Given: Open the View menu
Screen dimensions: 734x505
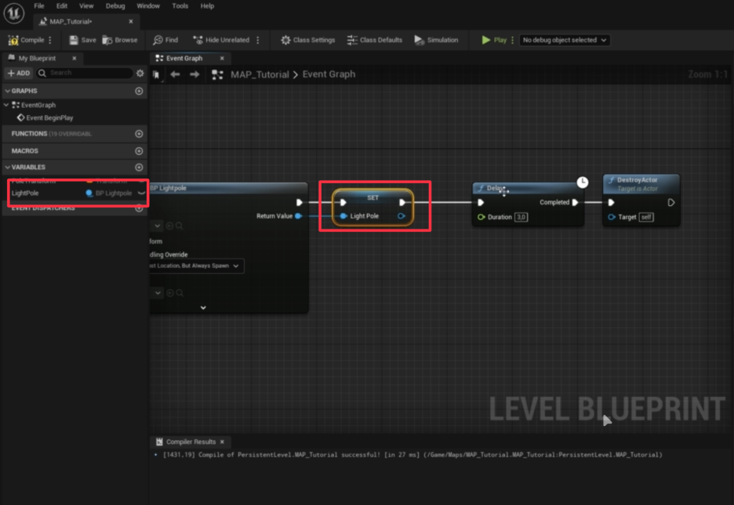Looking at the screenshot, I should click(86, 6).
